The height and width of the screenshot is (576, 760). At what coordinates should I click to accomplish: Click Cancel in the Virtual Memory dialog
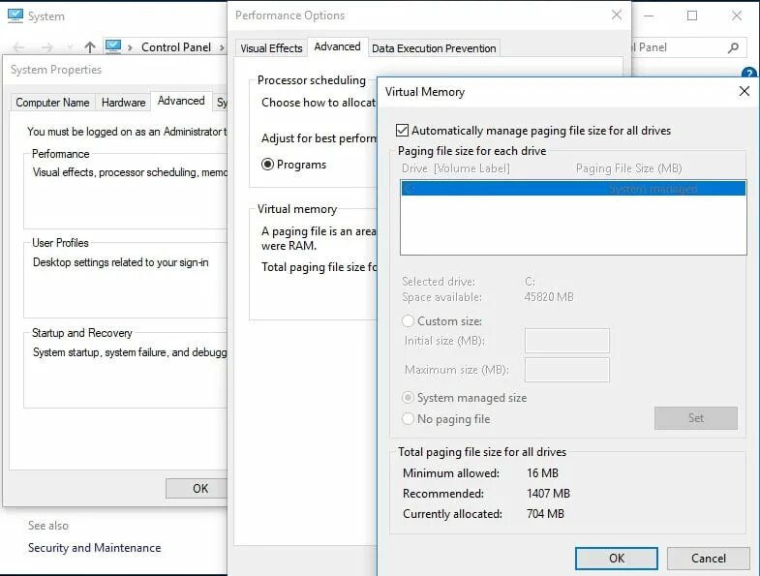coord(708,558)
